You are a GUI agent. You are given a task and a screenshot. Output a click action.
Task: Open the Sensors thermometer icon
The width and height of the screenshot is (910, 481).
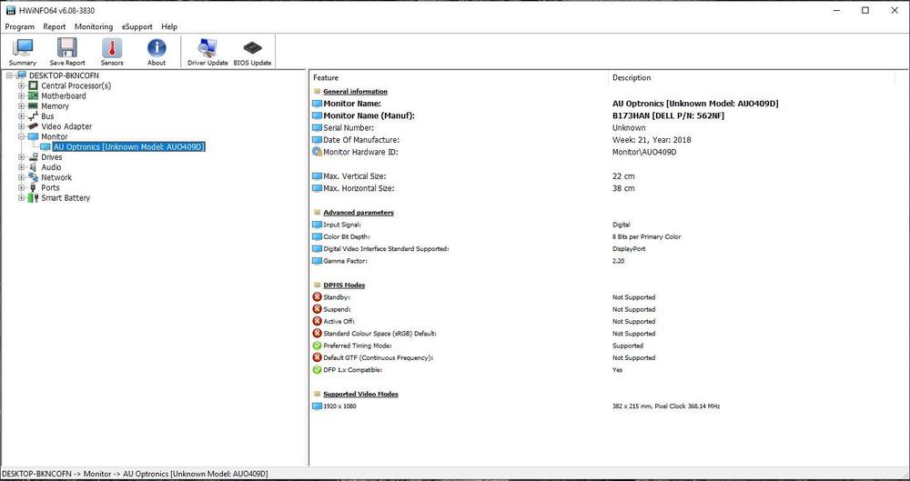[112, 51]
